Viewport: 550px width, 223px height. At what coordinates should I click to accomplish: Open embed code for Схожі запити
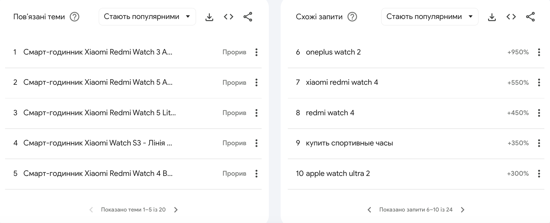tap(511, 17)
